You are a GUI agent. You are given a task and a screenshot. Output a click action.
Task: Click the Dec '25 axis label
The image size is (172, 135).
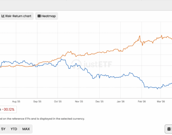click(99, 102)
